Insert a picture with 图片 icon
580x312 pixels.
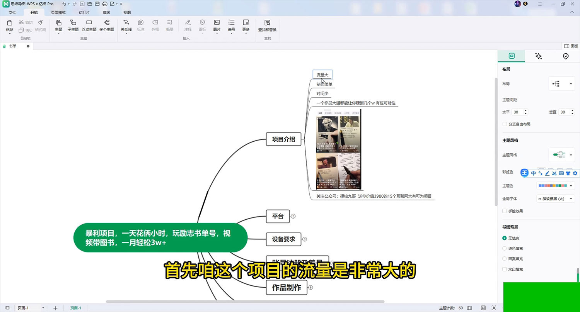point(217,23)
